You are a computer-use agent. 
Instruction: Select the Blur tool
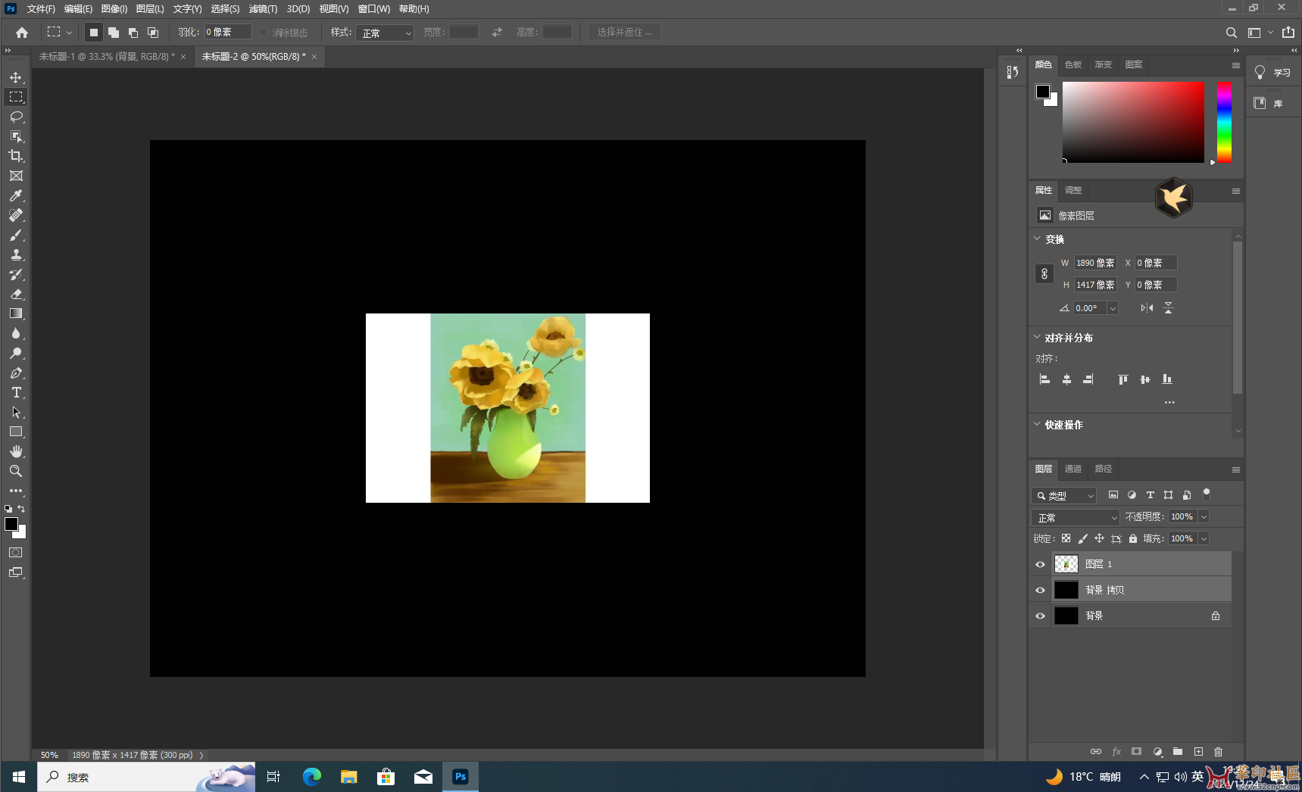pos(16,333)
